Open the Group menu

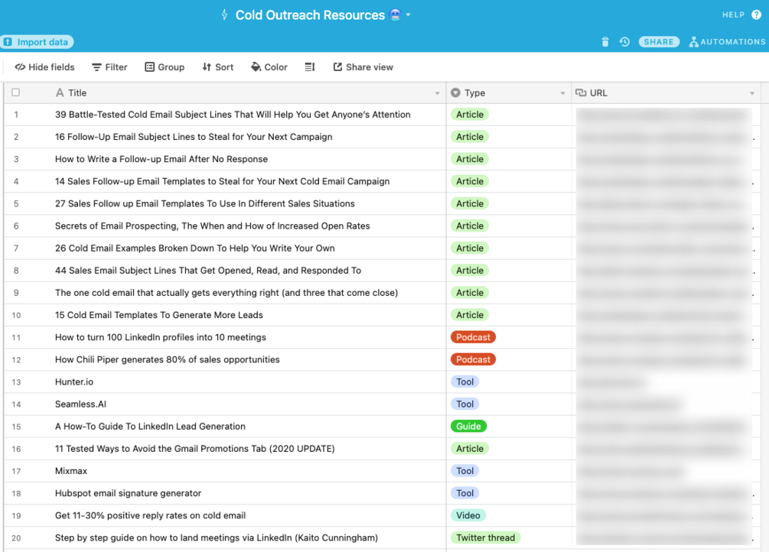165,67
